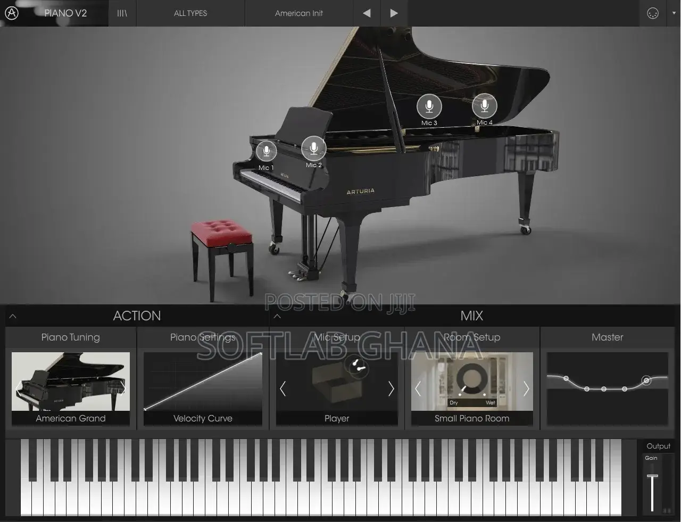Click the highlighted rightmost Master EQ point
Image resolution: width=681 pixels, height=522 pixels.
pyautogui.click(x=646, y=380)
